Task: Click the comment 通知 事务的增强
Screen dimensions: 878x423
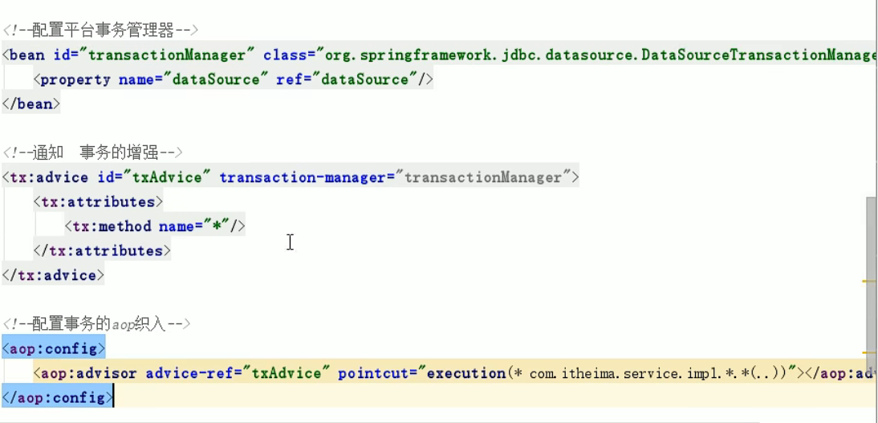Action: coord(92,153)
